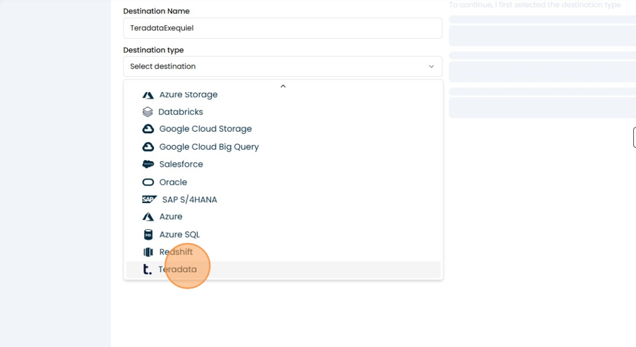Click the Oracle oval logo icon
Image resolution: width=636 pixels, height=347 pixels.
click(x=148, y=182)
